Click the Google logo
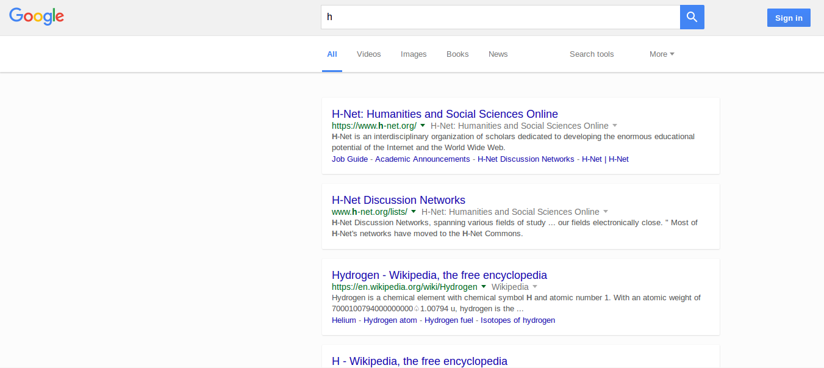 pyautogui.click(x=37, y=16)
